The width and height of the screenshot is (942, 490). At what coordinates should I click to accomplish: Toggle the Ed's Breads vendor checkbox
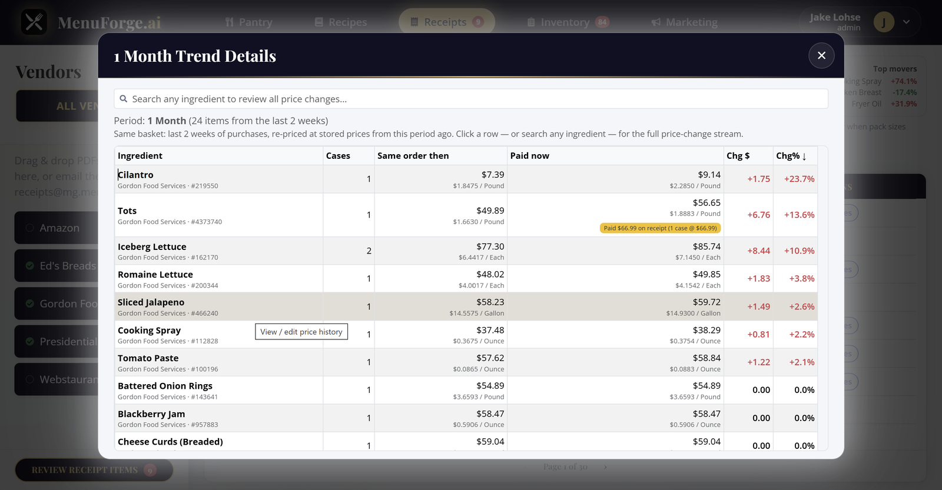[x=29, y=266]
